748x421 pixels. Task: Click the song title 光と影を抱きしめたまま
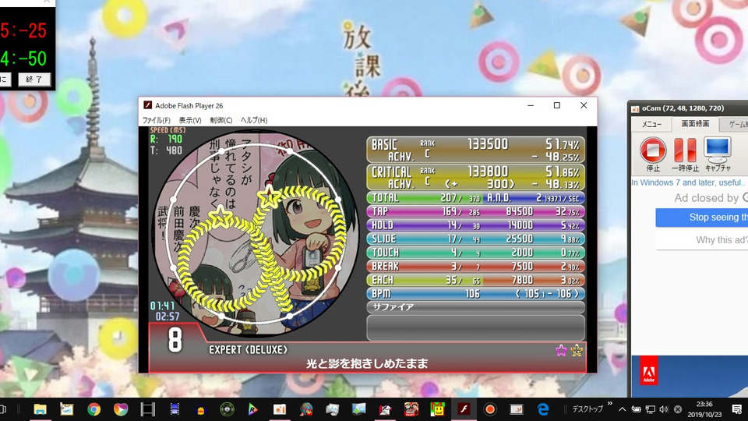367,364
